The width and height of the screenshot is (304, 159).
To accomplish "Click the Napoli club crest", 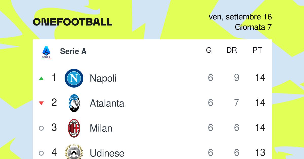I will (74, 78).
